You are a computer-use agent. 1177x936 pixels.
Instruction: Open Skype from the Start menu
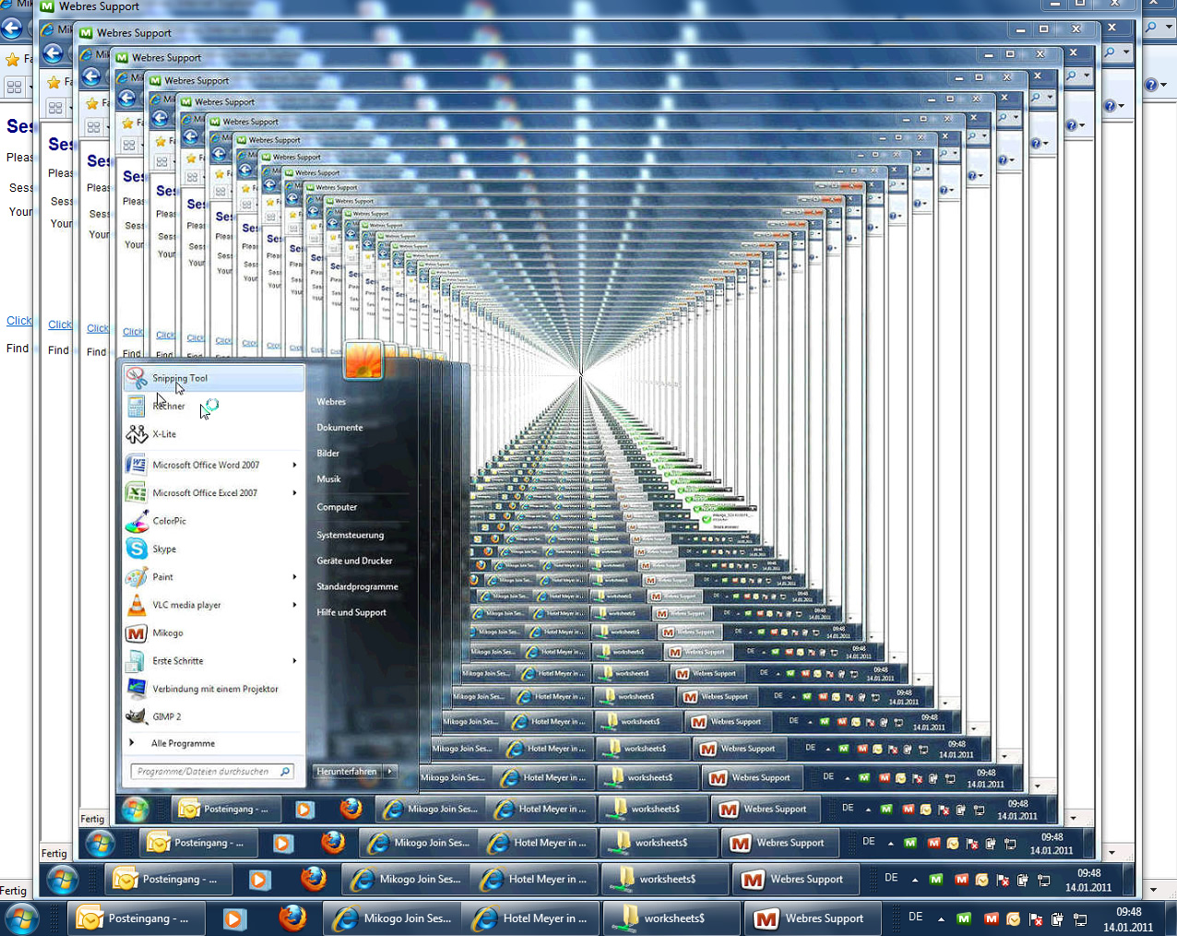point(213,549)
